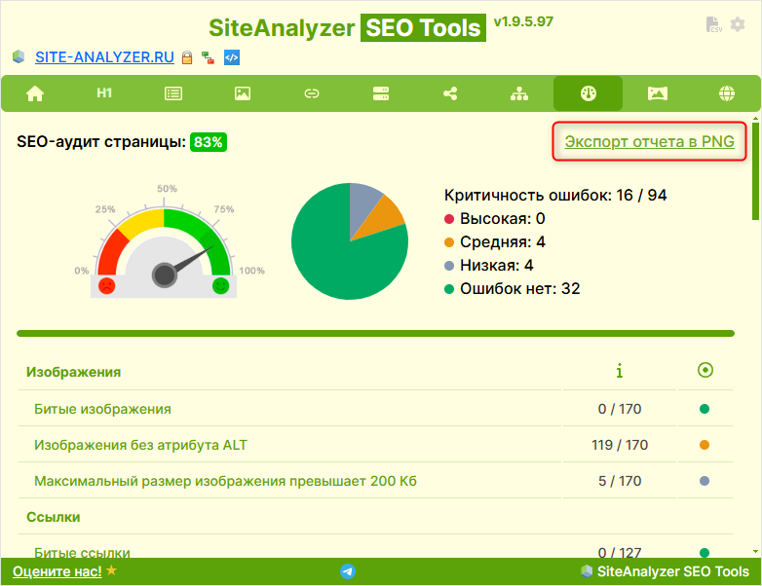The width and height of the screenshot is (762, 586).
Task: Click the site cube logo icon
Action: tap(19, 56)
